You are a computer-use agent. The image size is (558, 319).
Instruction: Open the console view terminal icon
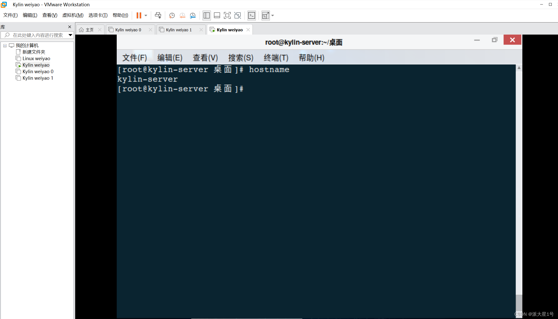tap(252, 16)
